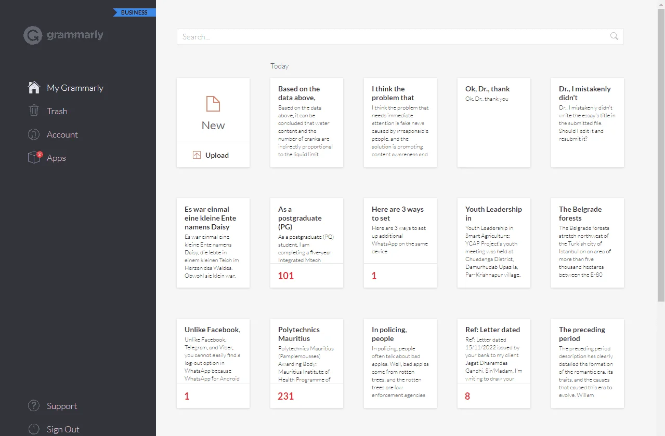This screenshot has width=665, height=436.
Task: Click the trash bin icon
Action: point(34,111)
